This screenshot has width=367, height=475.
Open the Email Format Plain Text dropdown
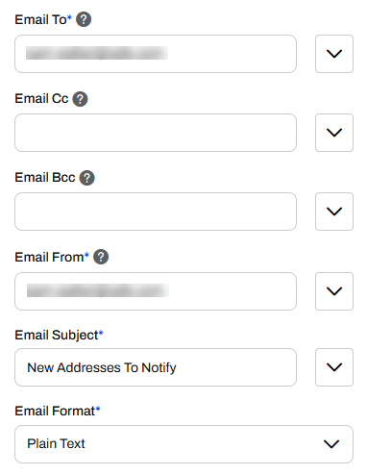coord(183,444)
